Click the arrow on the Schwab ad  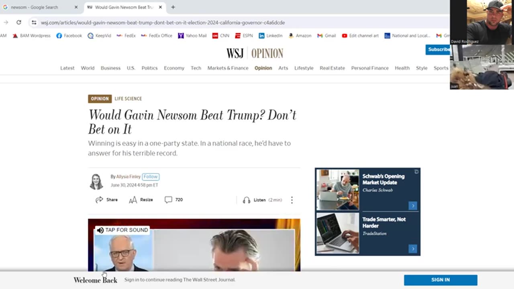point(413,206)
